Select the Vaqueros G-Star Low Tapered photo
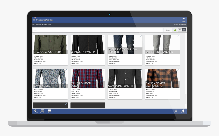 click(125, 44)
